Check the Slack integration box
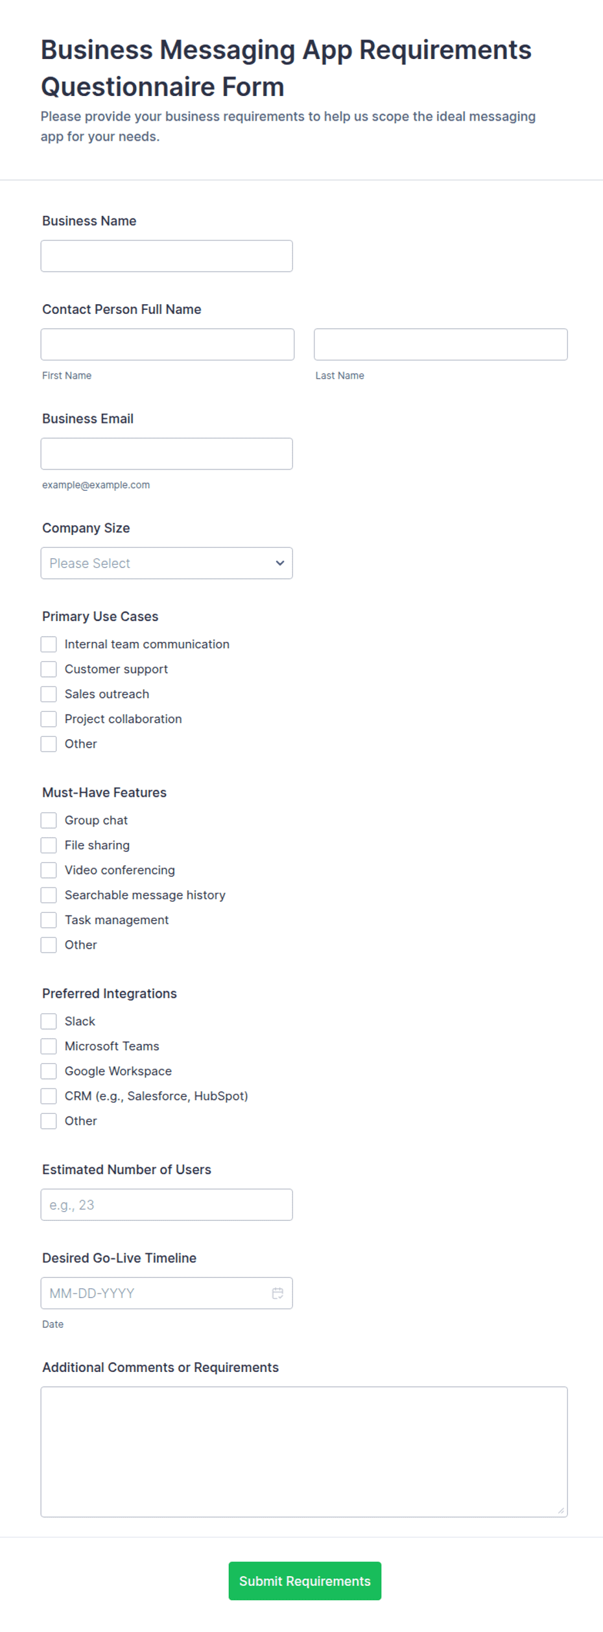603x1632 pixels. [49, 1021]
